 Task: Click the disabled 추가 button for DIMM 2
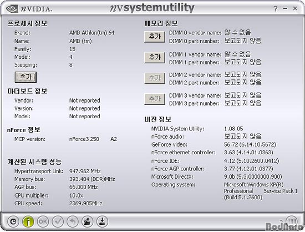(155, 78)
